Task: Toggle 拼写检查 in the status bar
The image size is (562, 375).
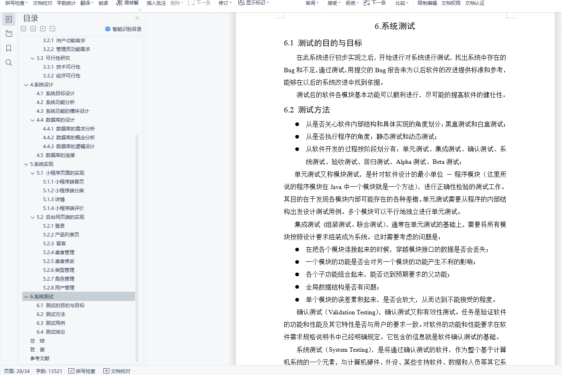Action: coord(82,371)
